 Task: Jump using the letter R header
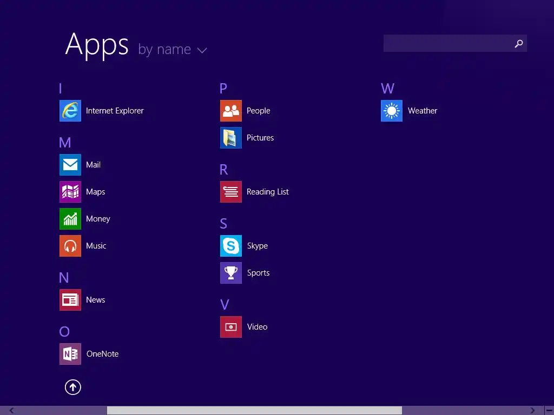(223, 170)
